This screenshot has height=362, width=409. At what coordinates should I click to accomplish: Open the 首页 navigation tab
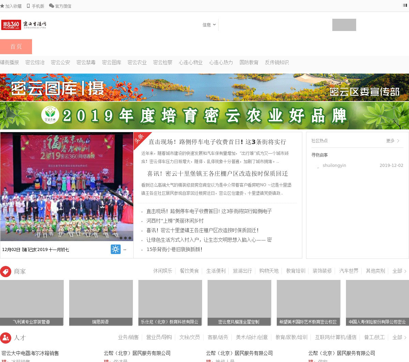[16, 47]
